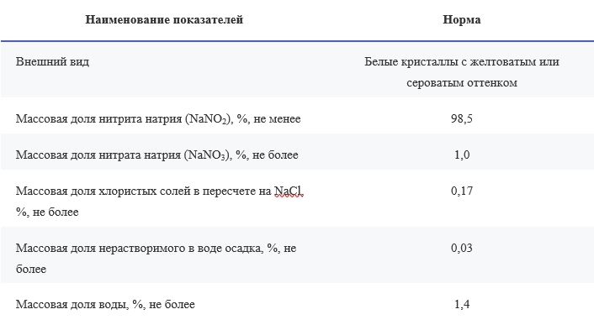Click the '%, не более' line under chloride salts
This screenshot has height=325, width=594.
click(x=47, y=212)
